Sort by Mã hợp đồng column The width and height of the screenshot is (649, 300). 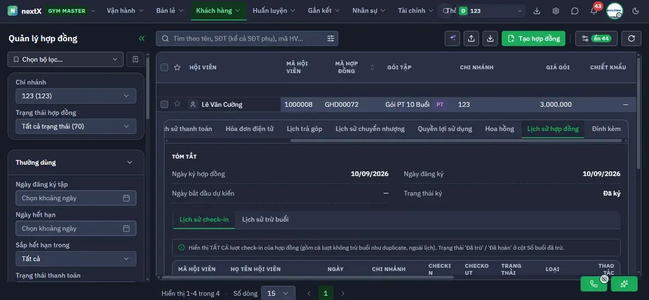tap(373, 67)
